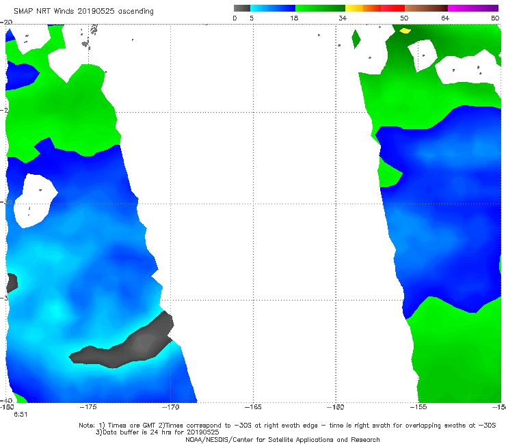Click the "-165" longitude axis label

253,407
